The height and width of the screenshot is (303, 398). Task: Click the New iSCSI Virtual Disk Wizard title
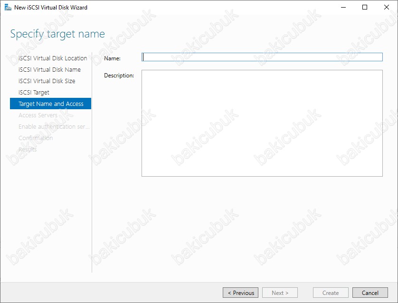pyautogui.click(x=51, y=8)
